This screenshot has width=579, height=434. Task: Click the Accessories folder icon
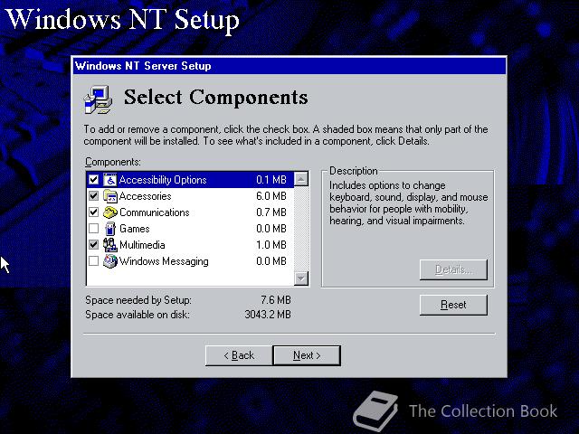pyautogui.click(x=110, y=196)
